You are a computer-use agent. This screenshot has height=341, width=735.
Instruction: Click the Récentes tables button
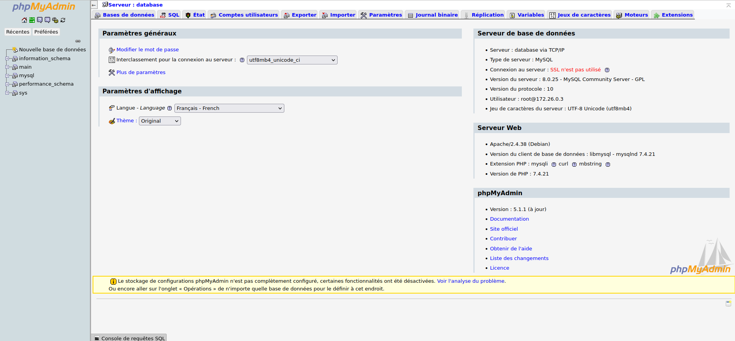coord(18,32)
